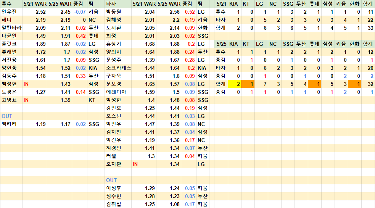Click the pitcher name 플럿코
The image size is (375, 208).
(9, 44)
